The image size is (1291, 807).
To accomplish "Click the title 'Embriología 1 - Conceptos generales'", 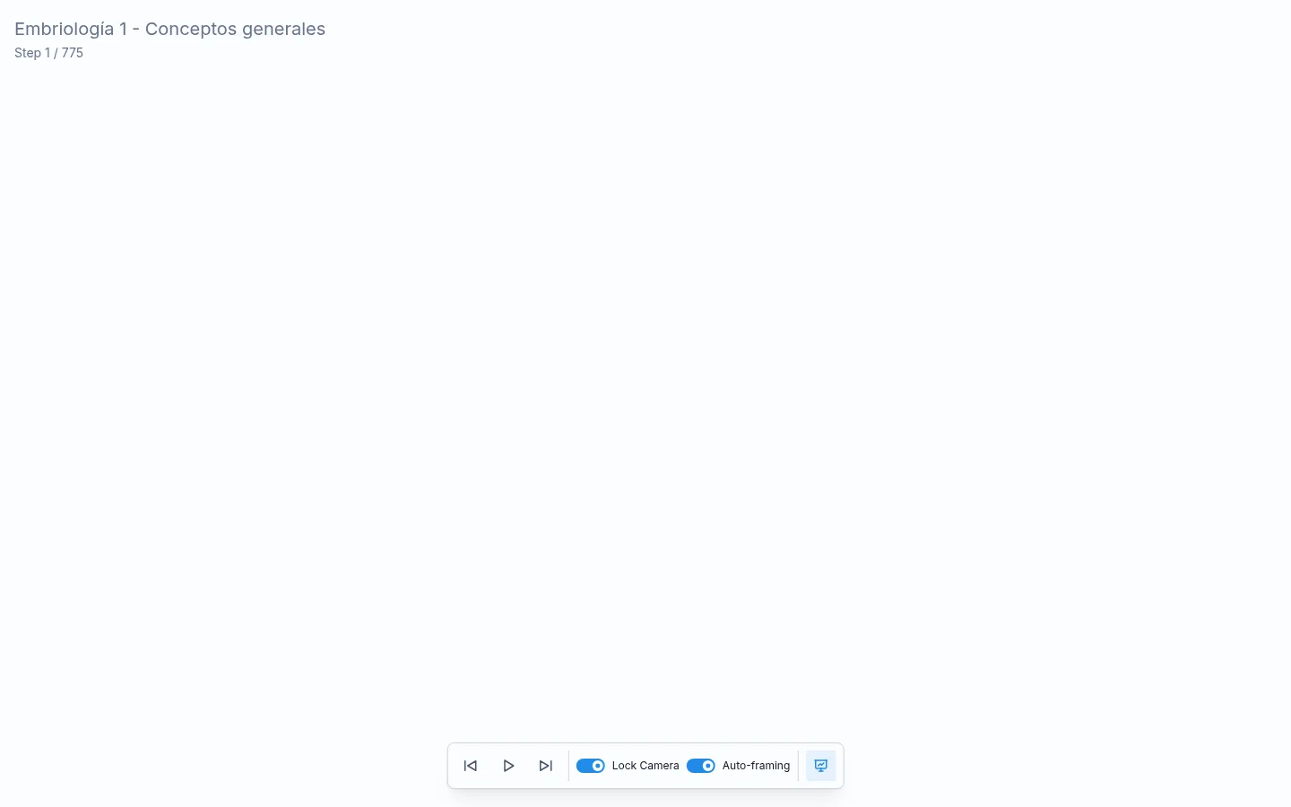I will pos(170,29).
